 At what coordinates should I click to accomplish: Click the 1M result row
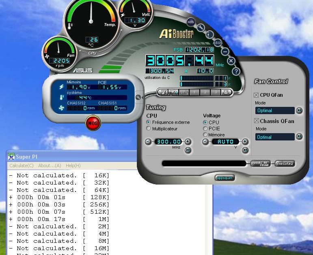[59, 219]
